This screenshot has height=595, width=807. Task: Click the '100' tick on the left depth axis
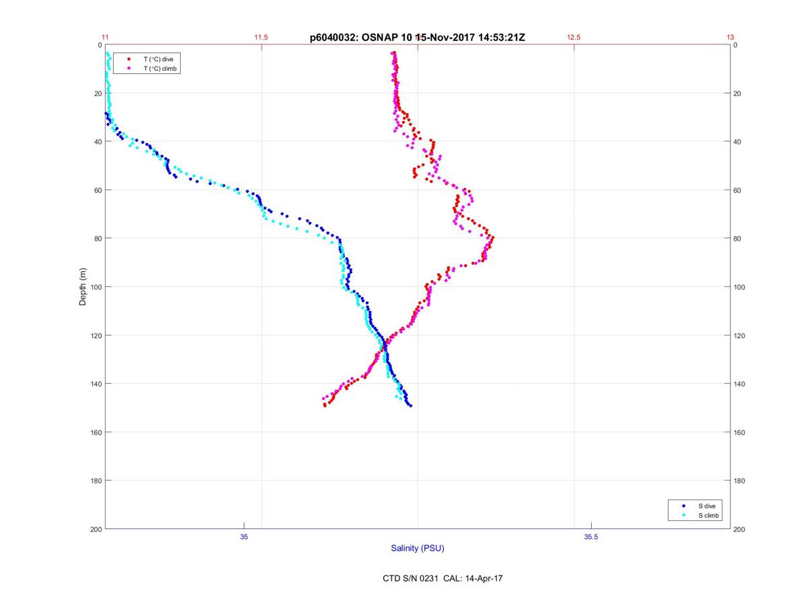pos(95,287)
